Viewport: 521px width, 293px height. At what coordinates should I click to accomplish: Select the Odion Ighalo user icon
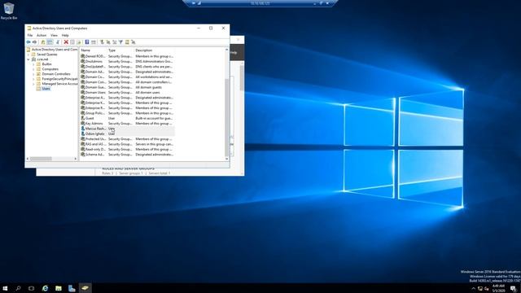tap(83, 133)
